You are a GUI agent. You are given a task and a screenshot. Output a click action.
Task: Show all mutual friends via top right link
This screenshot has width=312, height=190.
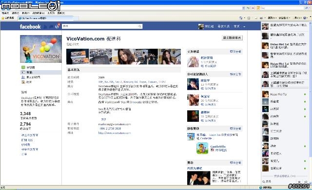click(x=235, y=52)
